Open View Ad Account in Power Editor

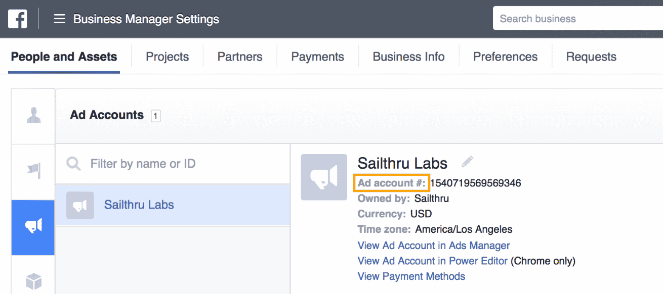432,261
